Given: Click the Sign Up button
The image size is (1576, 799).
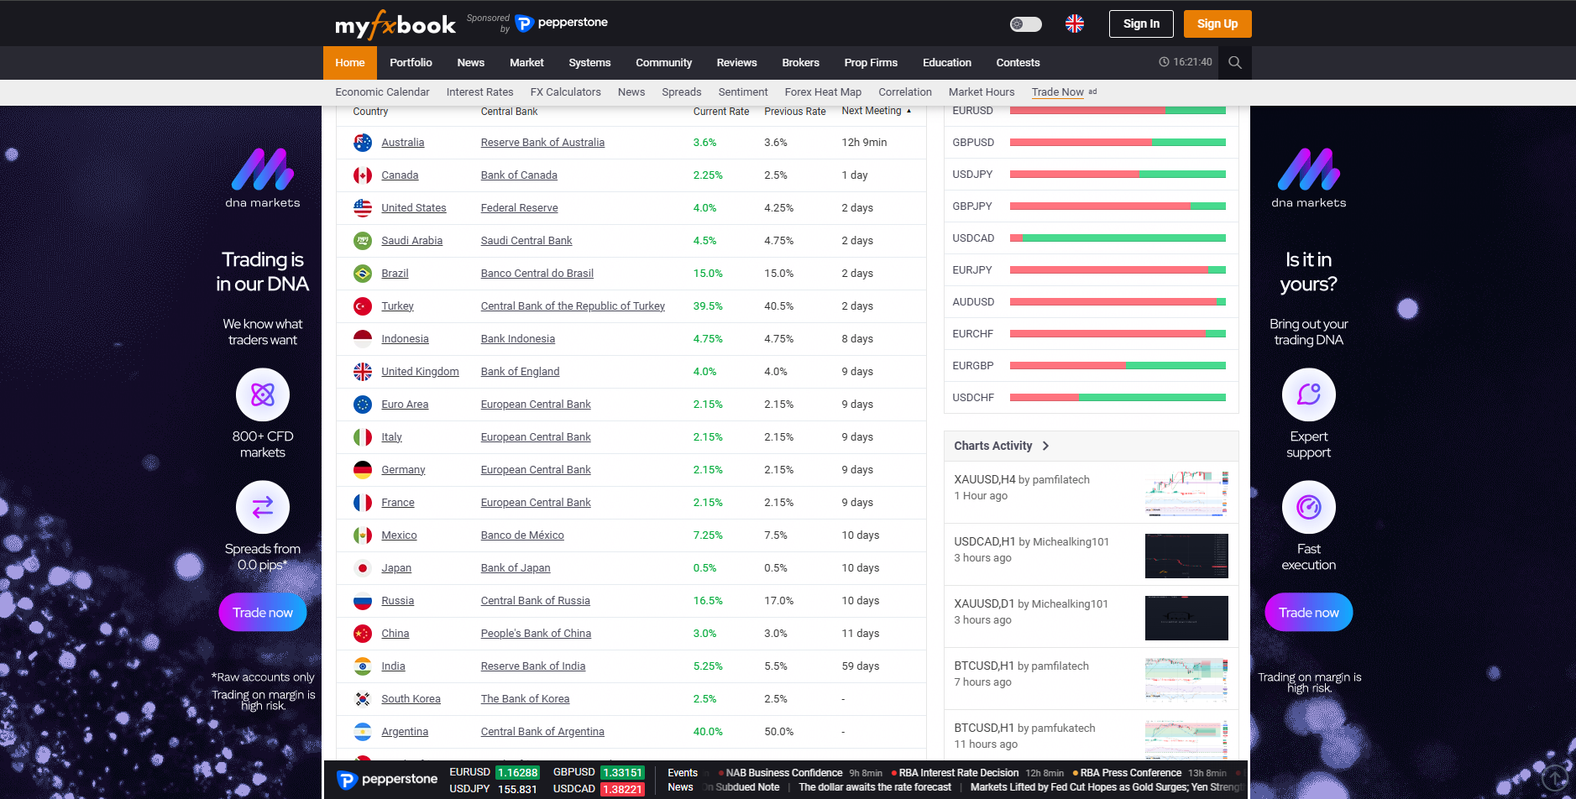Looking at the screenshot, I should point(1217,23).
